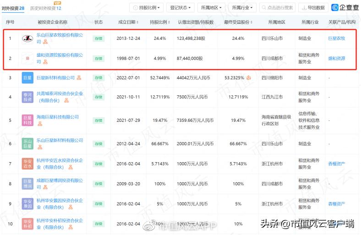Click pink 巨星科技 logo icon
The width and height of the screenshot is (361, 235).
tap(27, 120)
